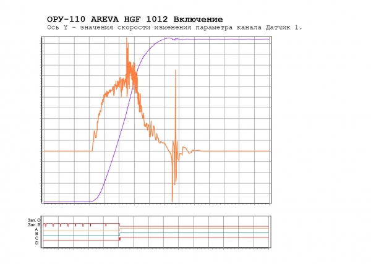Select the 'Зап. В' channel label
The width and height of the screenshot is (371, 264).
[x=34, y=224]
